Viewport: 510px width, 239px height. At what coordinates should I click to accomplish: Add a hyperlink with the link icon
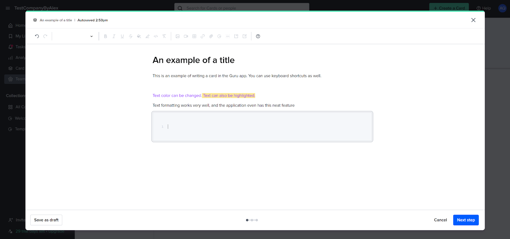203,36
